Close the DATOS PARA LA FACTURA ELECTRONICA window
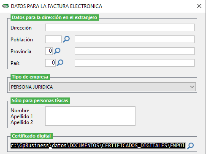The image size is (206, 154). (199, 6)
